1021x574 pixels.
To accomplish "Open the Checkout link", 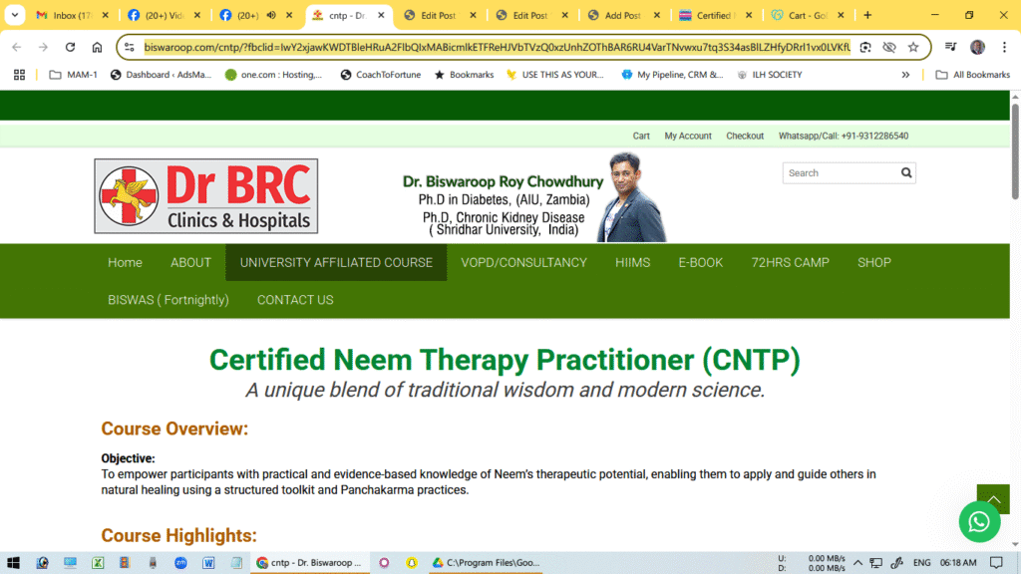I will (x=744, y=136).
